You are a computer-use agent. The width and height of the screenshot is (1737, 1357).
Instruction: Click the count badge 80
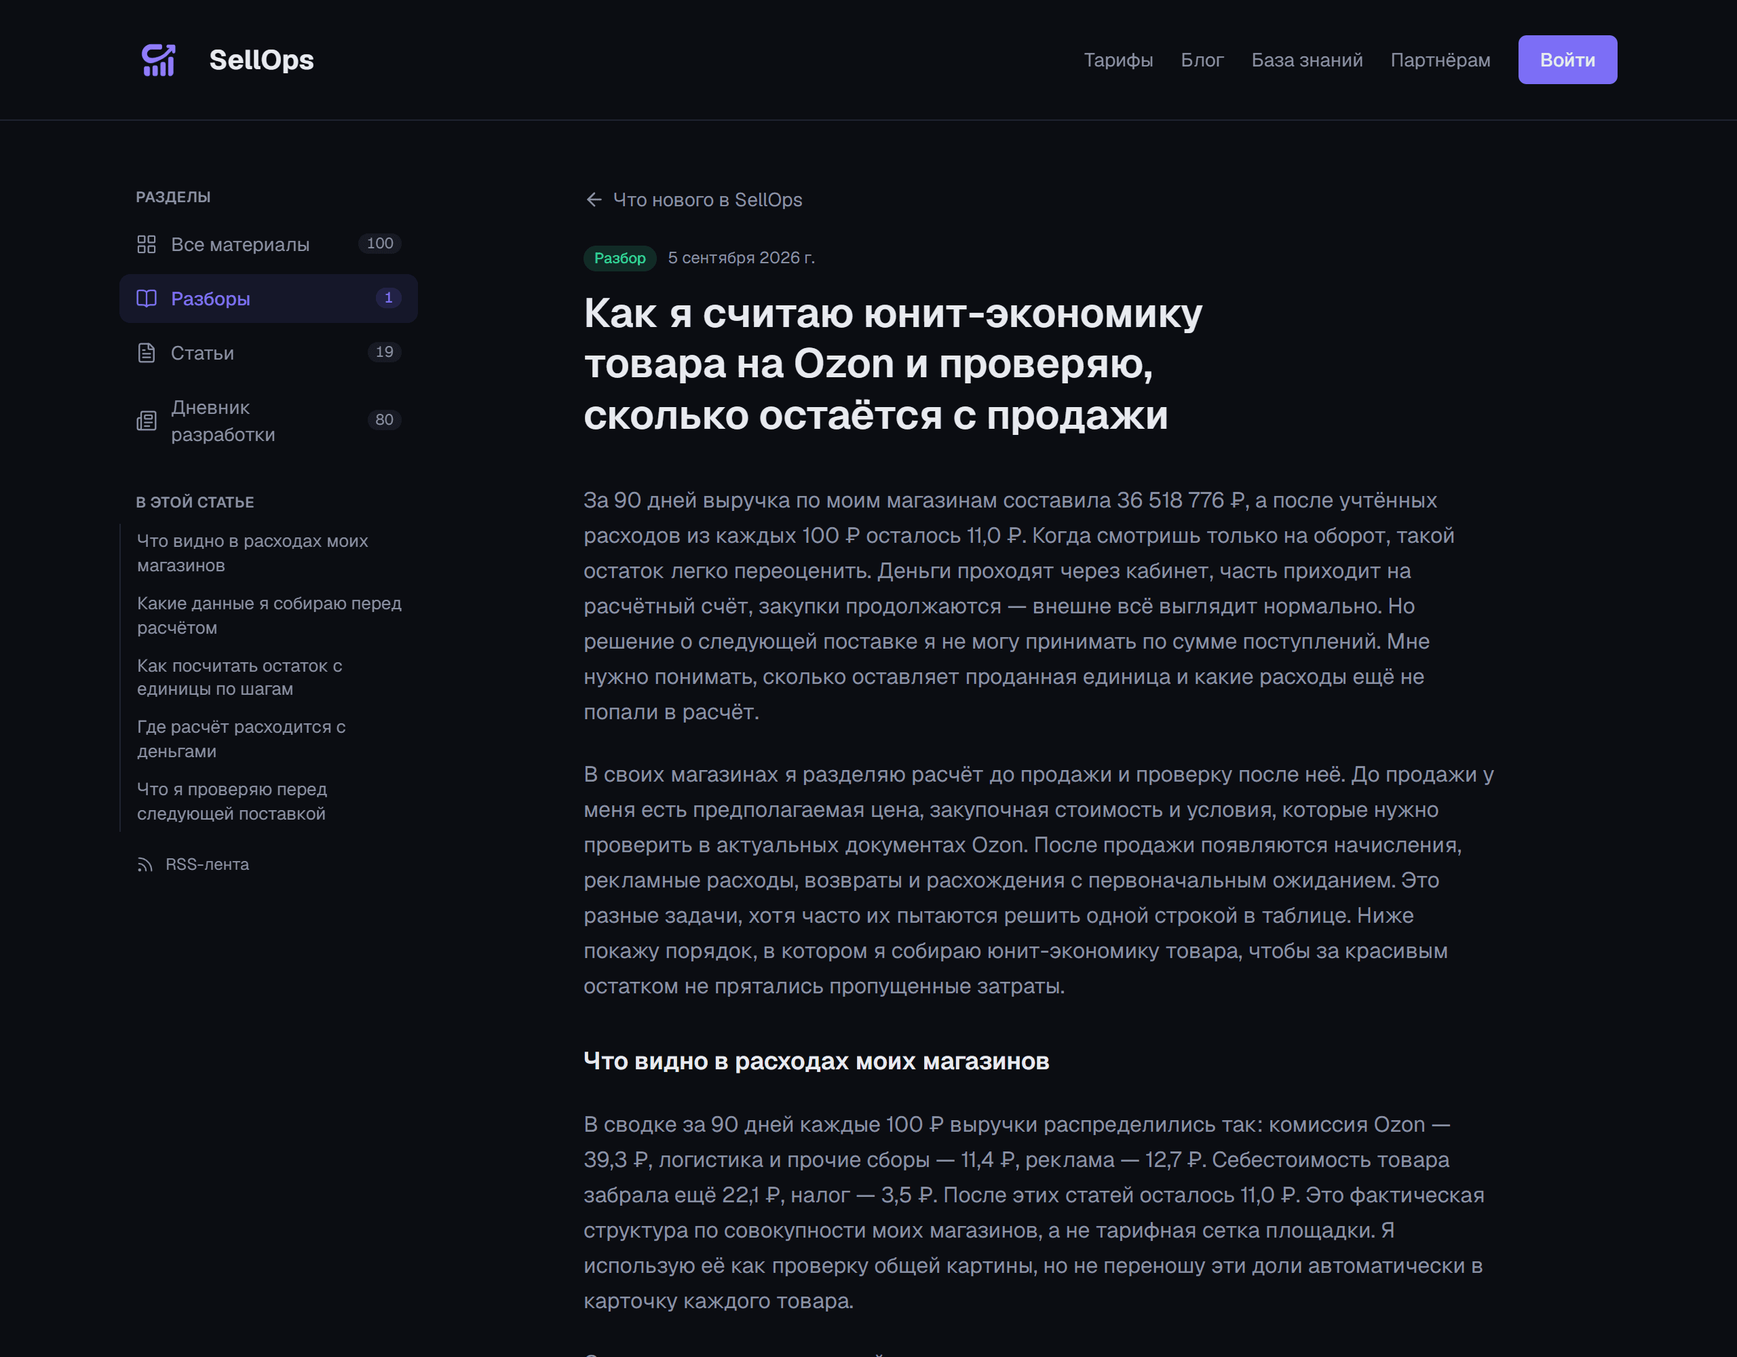coord(384,419)
